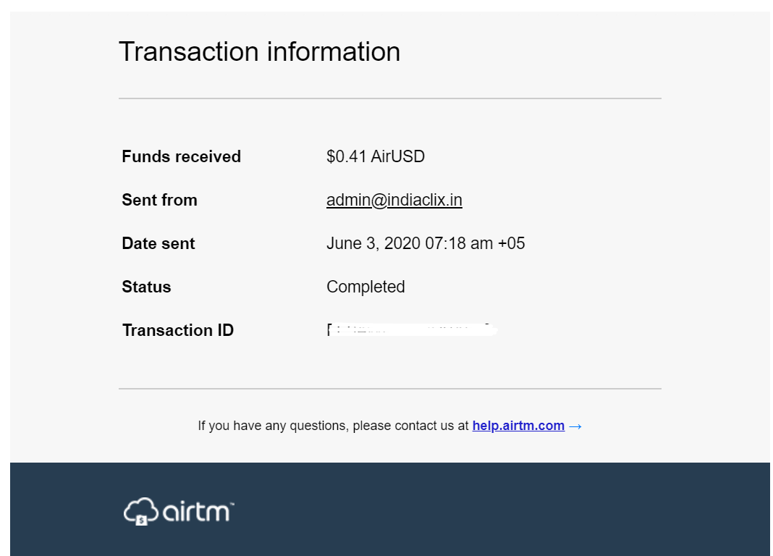
Task: Click the Transaction ID label
Action: [x=178, y=330]
